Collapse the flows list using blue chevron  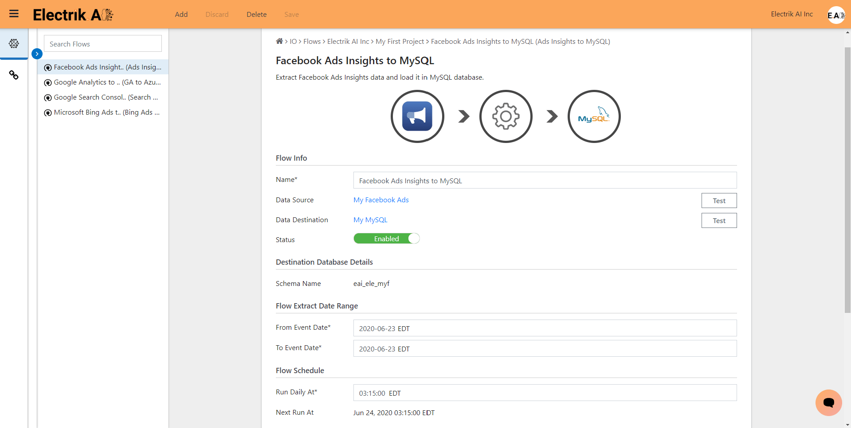point(37,54)
